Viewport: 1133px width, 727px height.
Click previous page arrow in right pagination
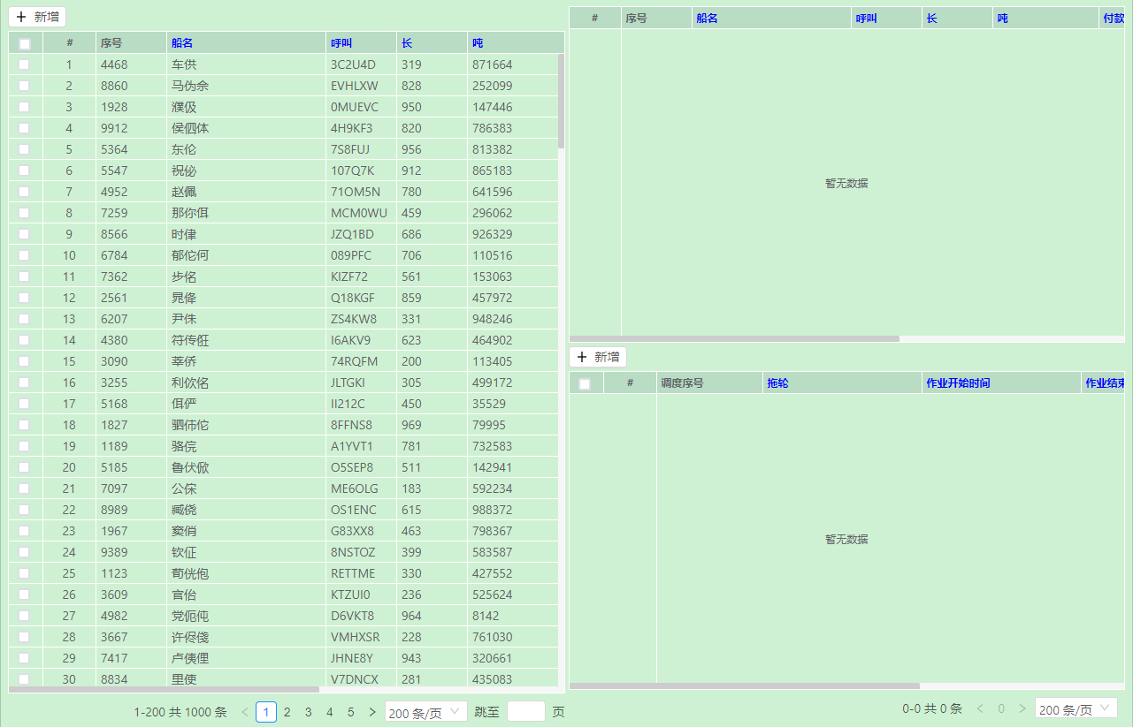[980, 708]
